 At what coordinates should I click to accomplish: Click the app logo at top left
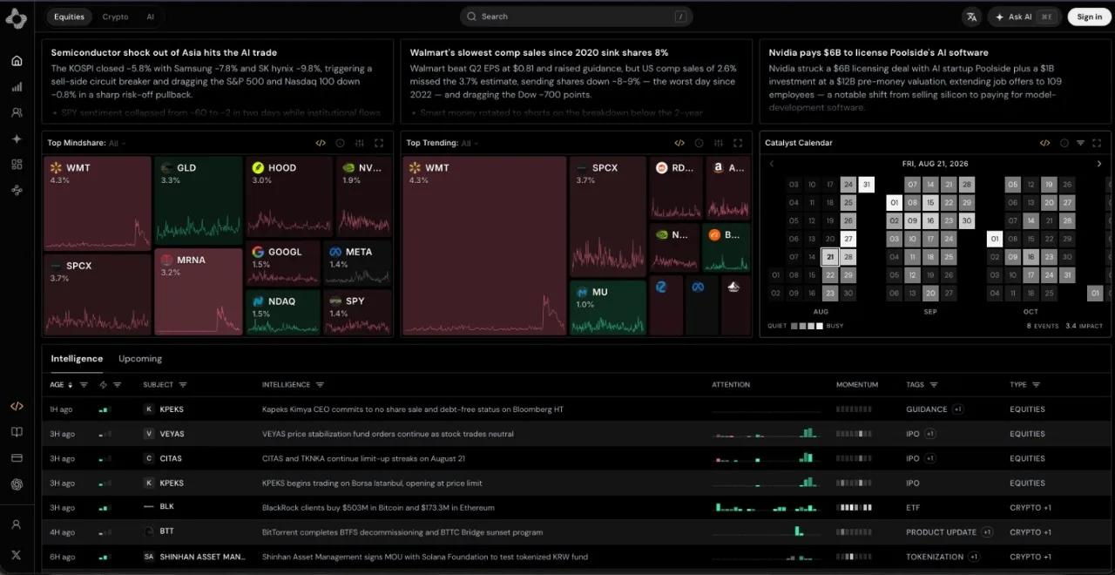coord(17,17)
